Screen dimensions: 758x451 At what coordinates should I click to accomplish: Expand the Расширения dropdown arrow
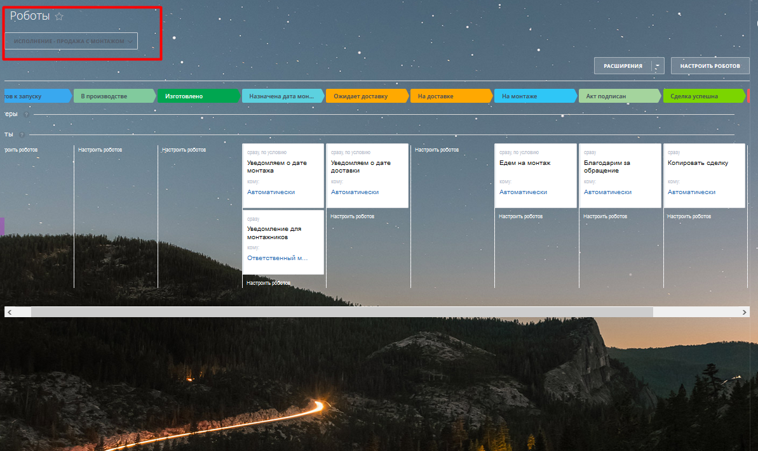658,66
